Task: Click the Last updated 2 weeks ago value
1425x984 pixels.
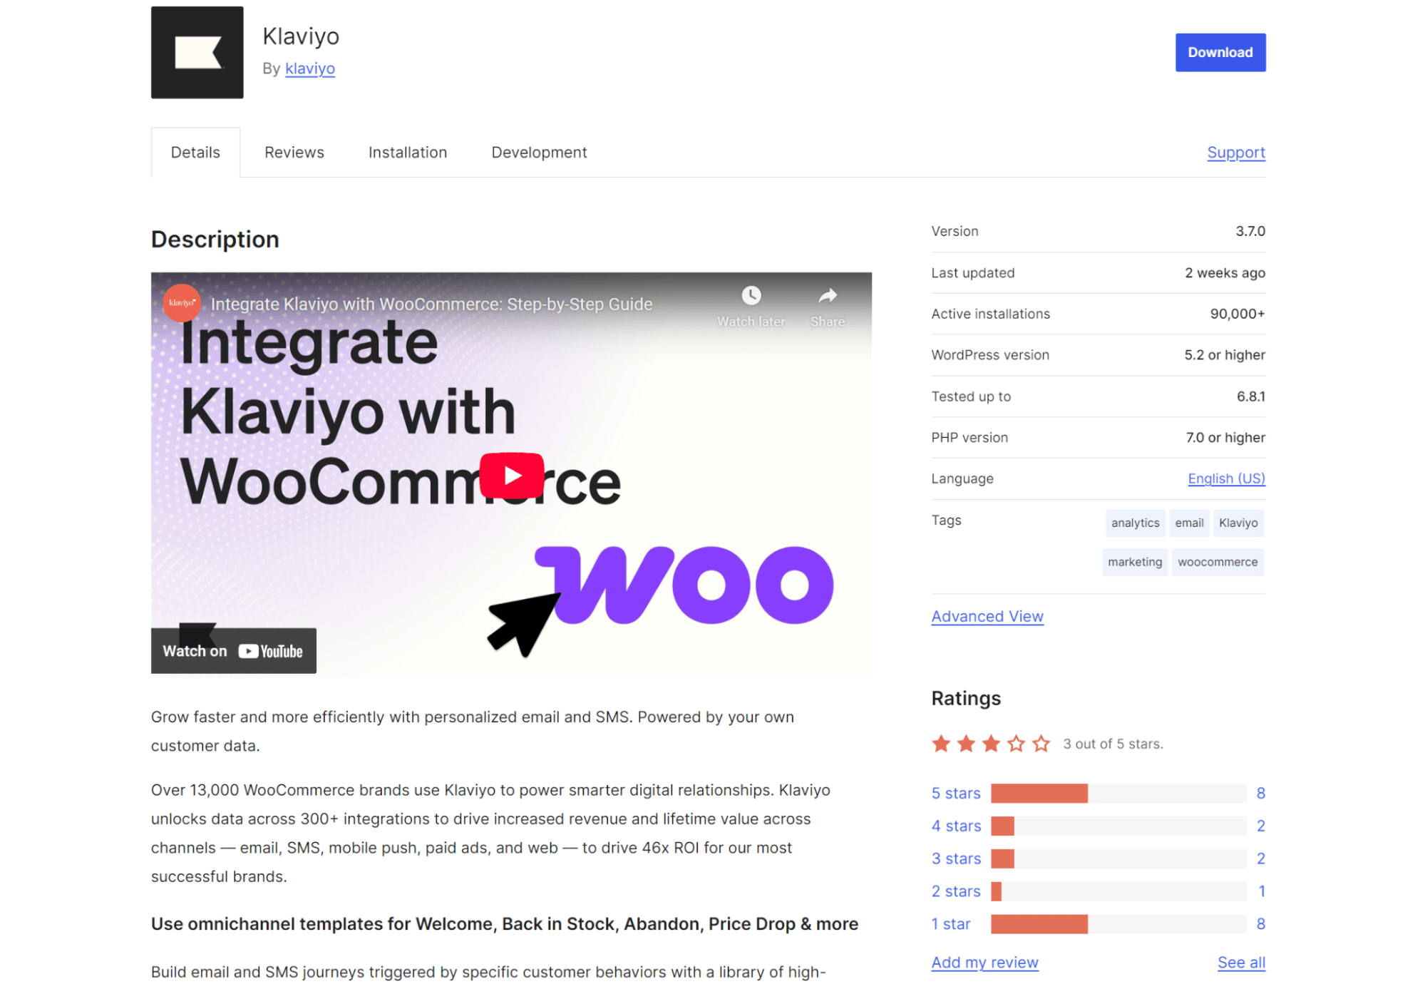Action: click(x=1225, y=272)
